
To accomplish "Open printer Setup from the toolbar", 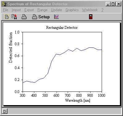I will point(41,17).
